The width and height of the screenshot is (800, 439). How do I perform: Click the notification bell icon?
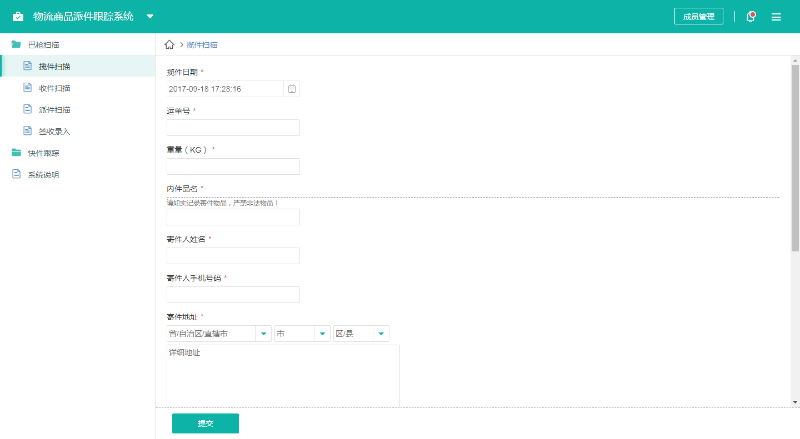[751, 17]
